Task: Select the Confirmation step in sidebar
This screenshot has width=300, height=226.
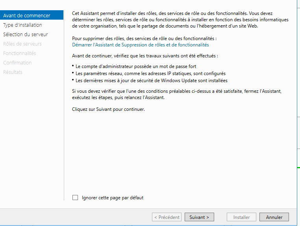Action: (x=17, y=62)
